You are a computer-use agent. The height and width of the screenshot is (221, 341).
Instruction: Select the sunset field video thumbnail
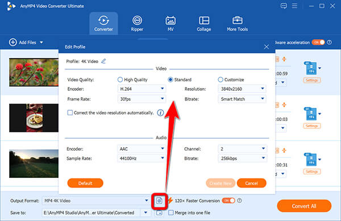click(x=34, y=164)
